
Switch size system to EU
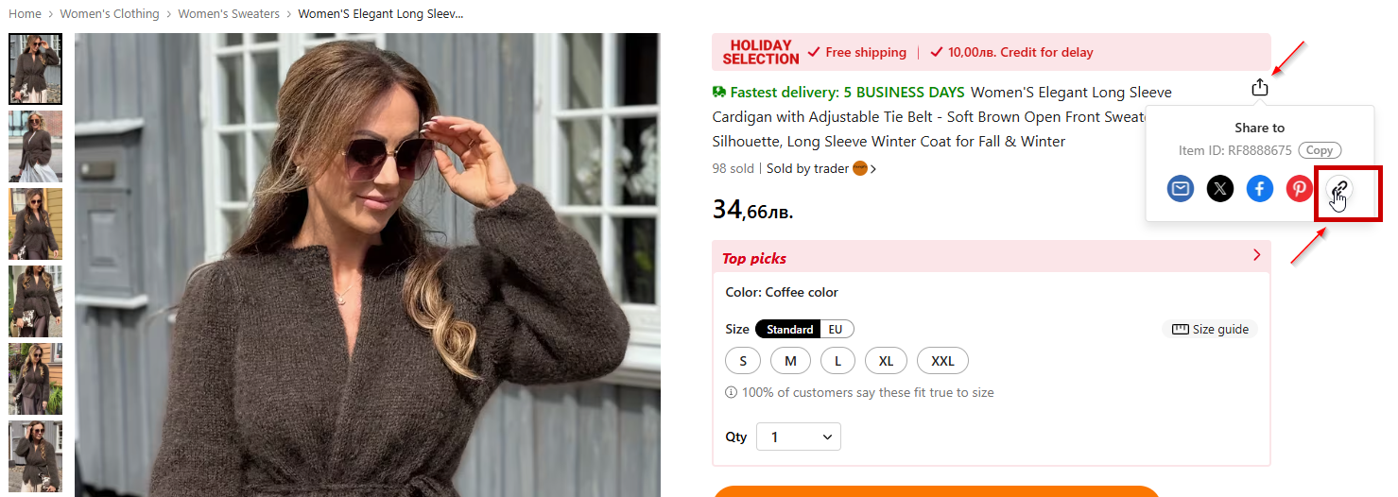[x=836, y=330]
